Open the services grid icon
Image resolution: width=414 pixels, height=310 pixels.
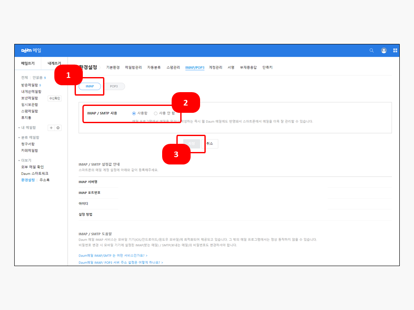[x=395, y=50]
